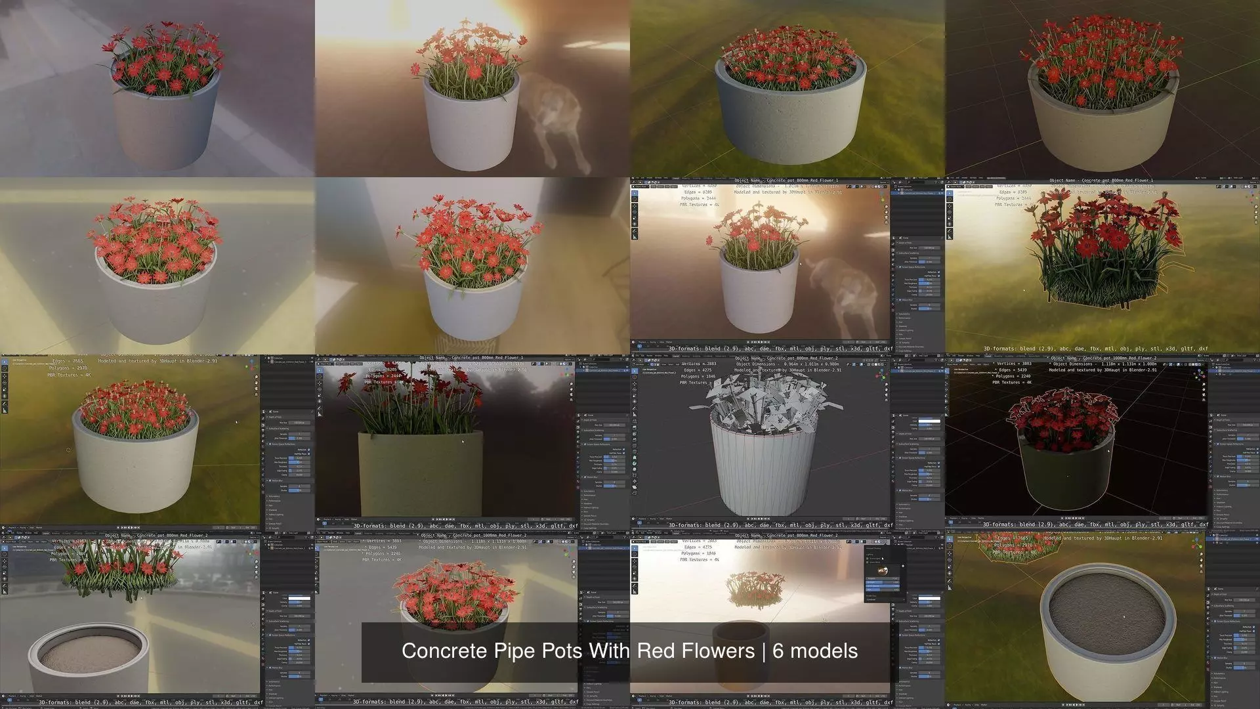1260x709 pixels.
Task: Toggle Half Res Trace checkbox in dog-and-pot screenshot
Action: pos(938,276)
